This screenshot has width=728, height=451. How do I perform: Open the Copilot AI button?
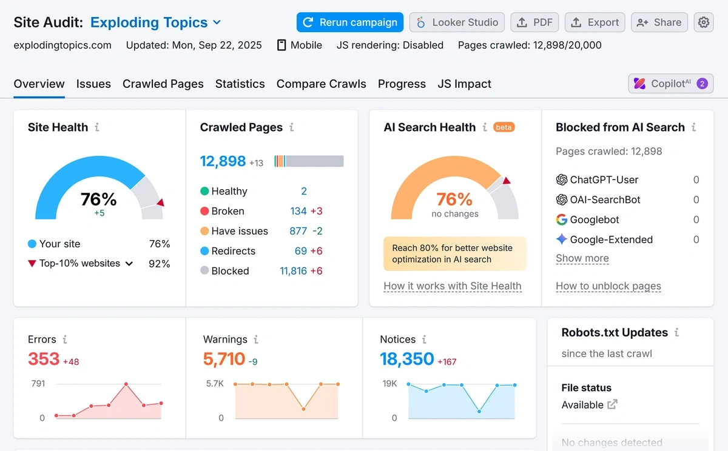670,84
